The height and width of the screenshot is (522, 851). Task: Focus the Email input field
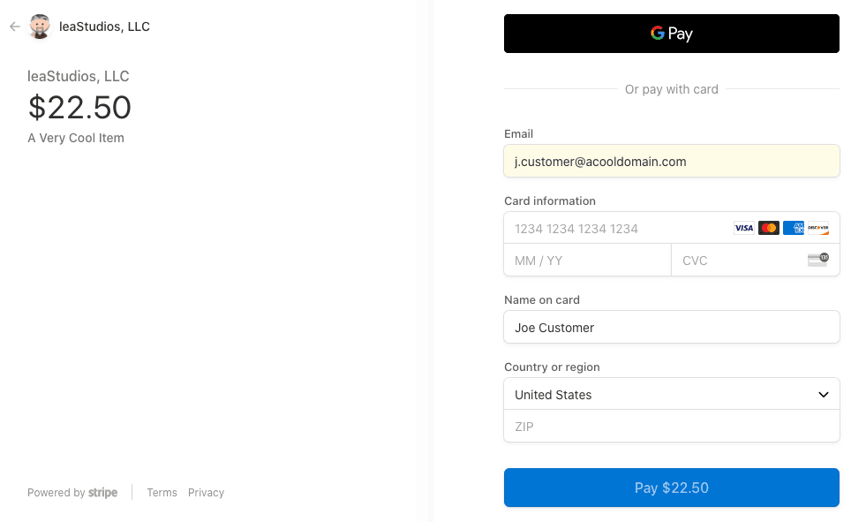pos(671,162)
